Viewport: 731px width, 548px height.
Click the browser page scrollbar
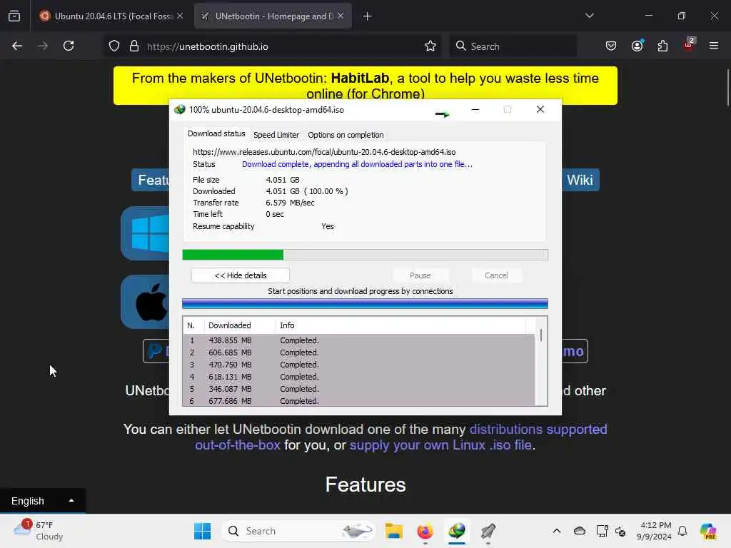727,87
